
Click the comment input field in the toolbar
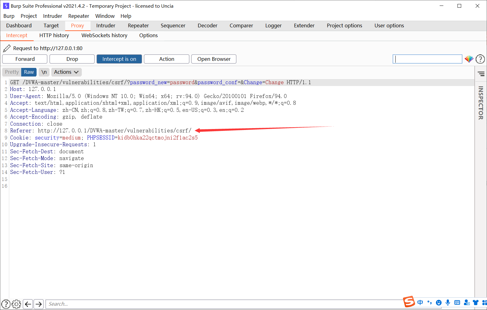(x=427, y=59)
